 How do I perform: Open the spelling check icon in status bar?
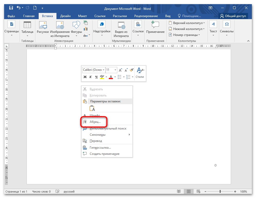[58, 192]
